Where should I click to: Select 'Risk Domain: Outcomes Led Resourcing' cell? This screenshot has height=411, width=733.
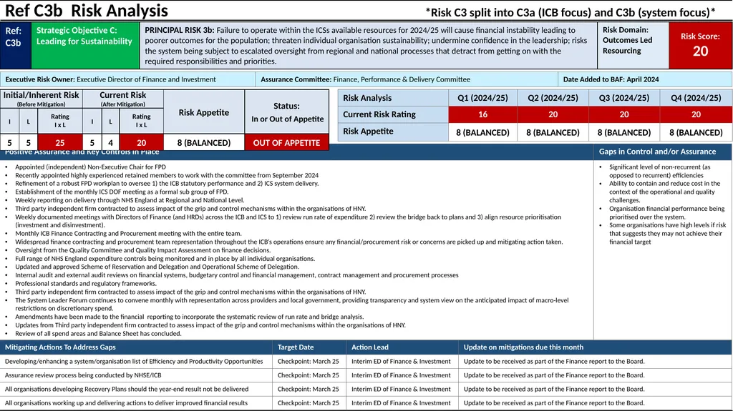coord(633,45)
